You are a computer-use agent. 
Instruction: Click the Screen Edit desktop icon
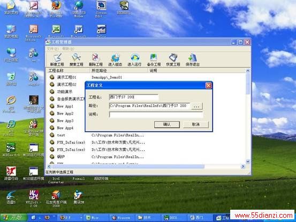(x=101, y=9)
